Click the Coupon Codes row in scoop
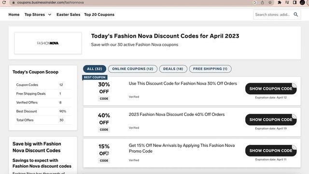Viewport: 309px width, 174px height. [x=43, y=85]
